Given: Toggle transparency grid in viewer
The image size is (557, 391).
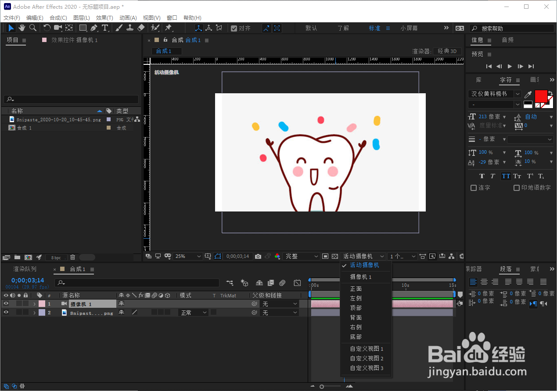Looking at the screenshot, I should coord(335,256).
